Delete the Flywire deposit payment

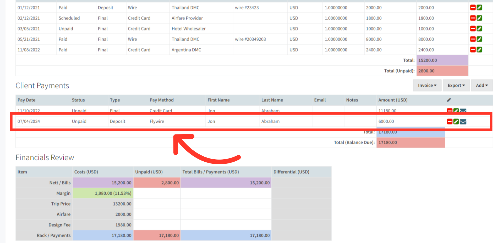pyautogui.click(x=449, y=121)
